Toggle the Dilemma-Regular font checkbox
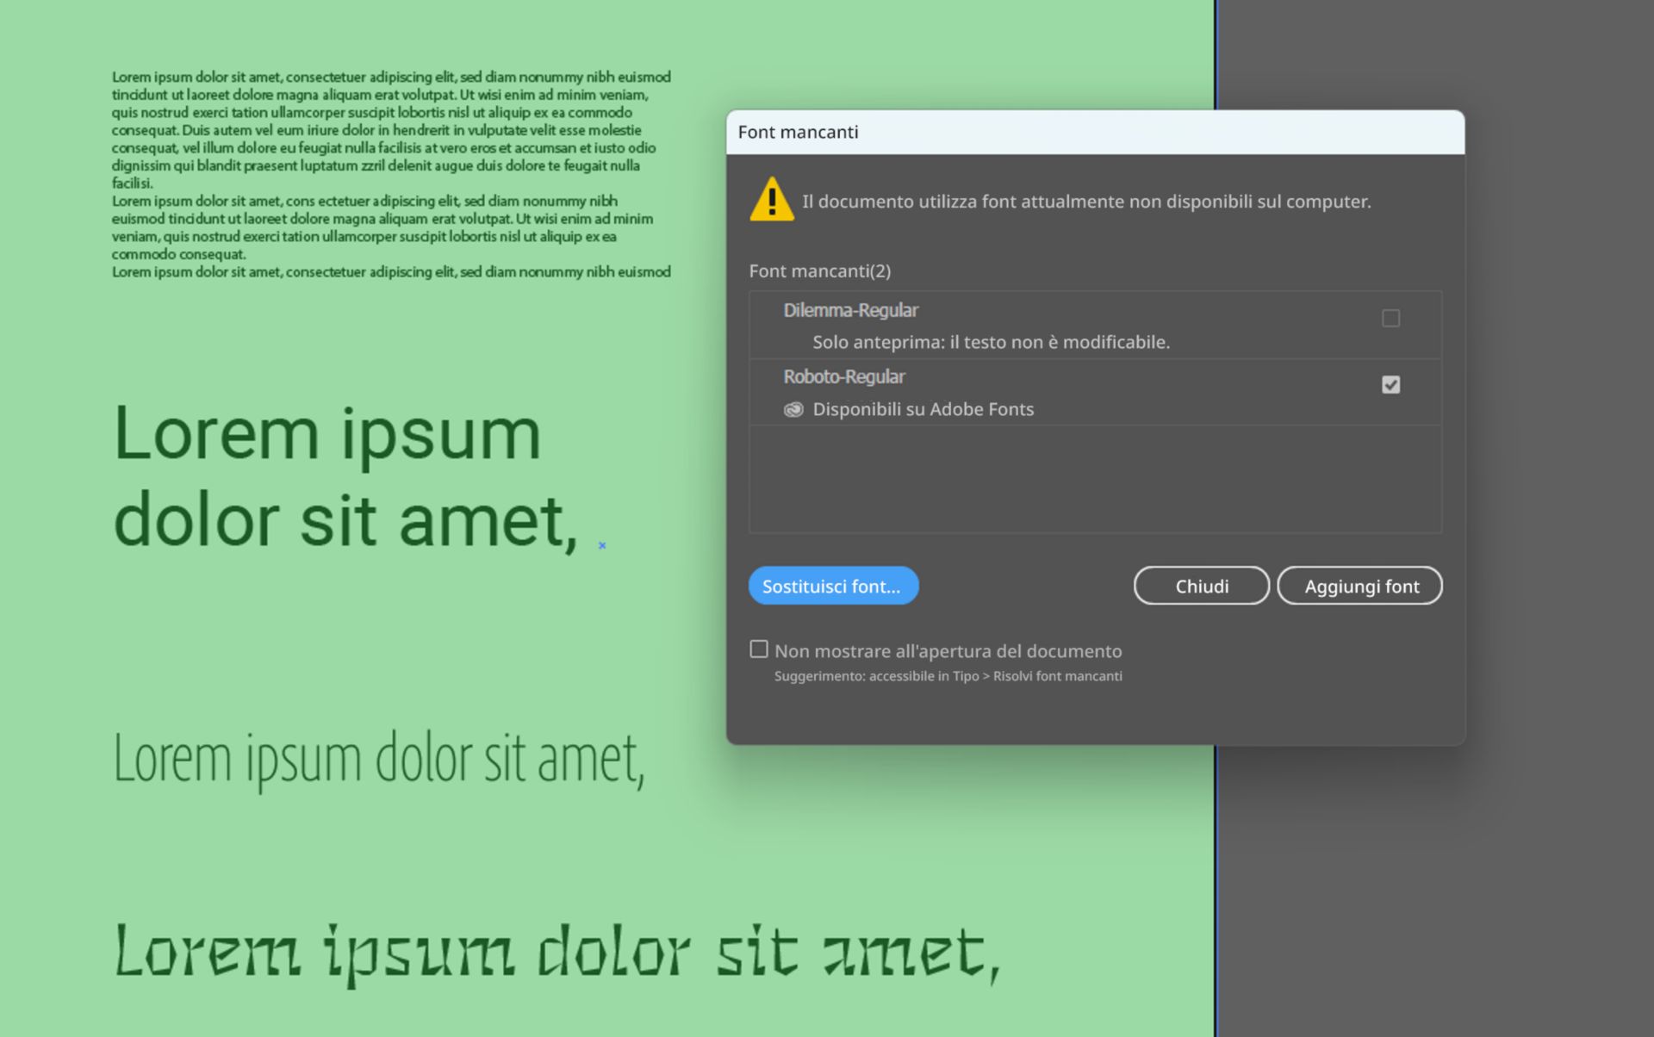The height and width of the screenshot is (1037, 1654). (1390, 318)
